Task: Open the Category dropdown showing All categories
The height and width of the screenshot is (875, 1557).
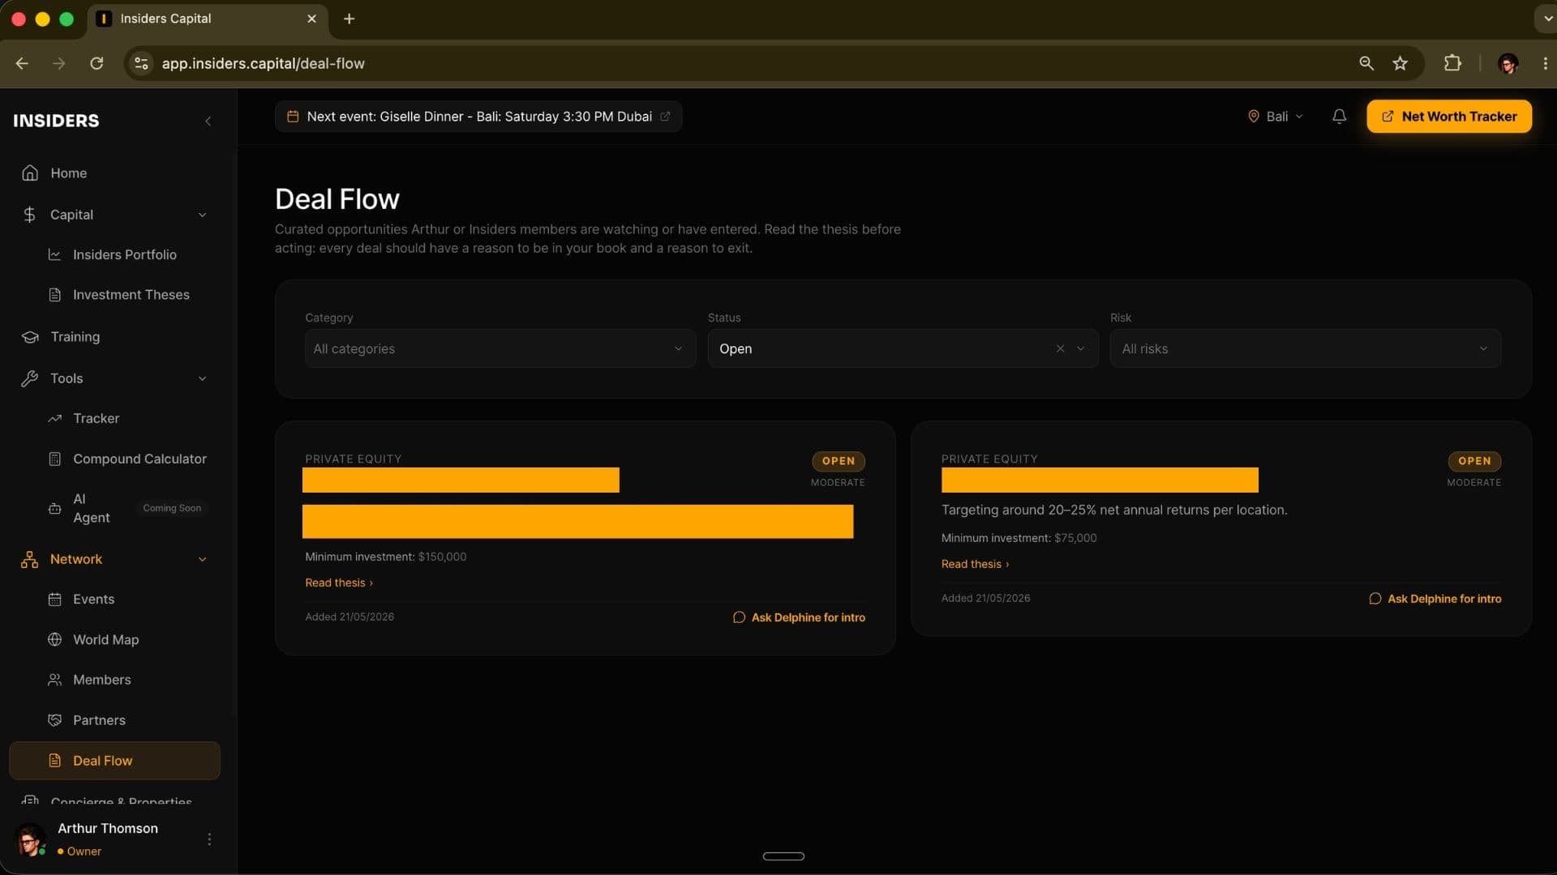Action: [x=500, y=348]
